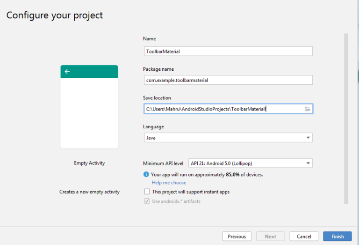This screenshot has height=245, width=359.
Task: Click the blue info icon beside device coverage
Action: pos(146,174)
